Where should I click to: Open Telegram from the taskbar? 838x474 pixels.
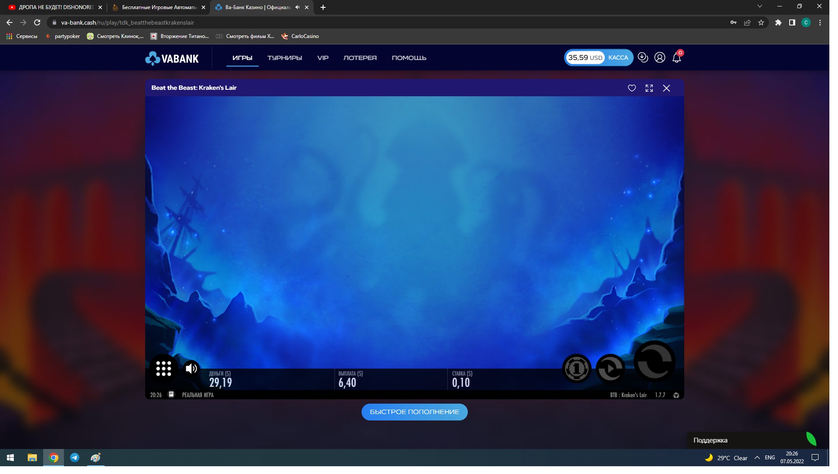[x=75, y=458]
